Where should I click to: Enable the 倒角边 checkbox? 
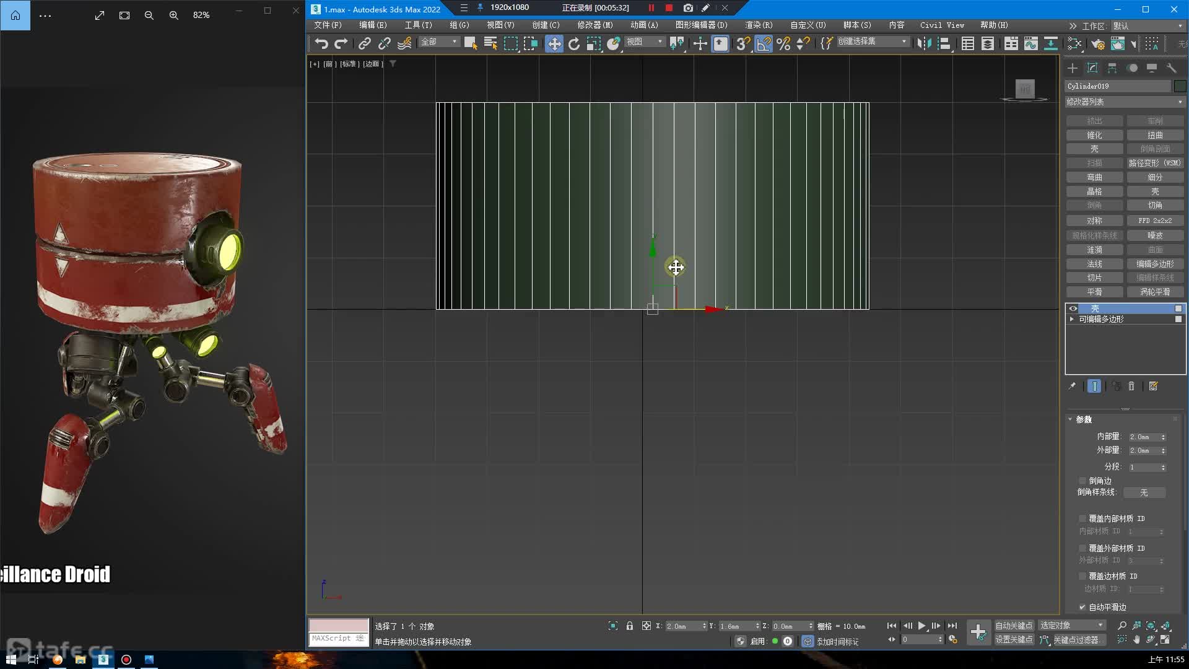pos(1082,481)
